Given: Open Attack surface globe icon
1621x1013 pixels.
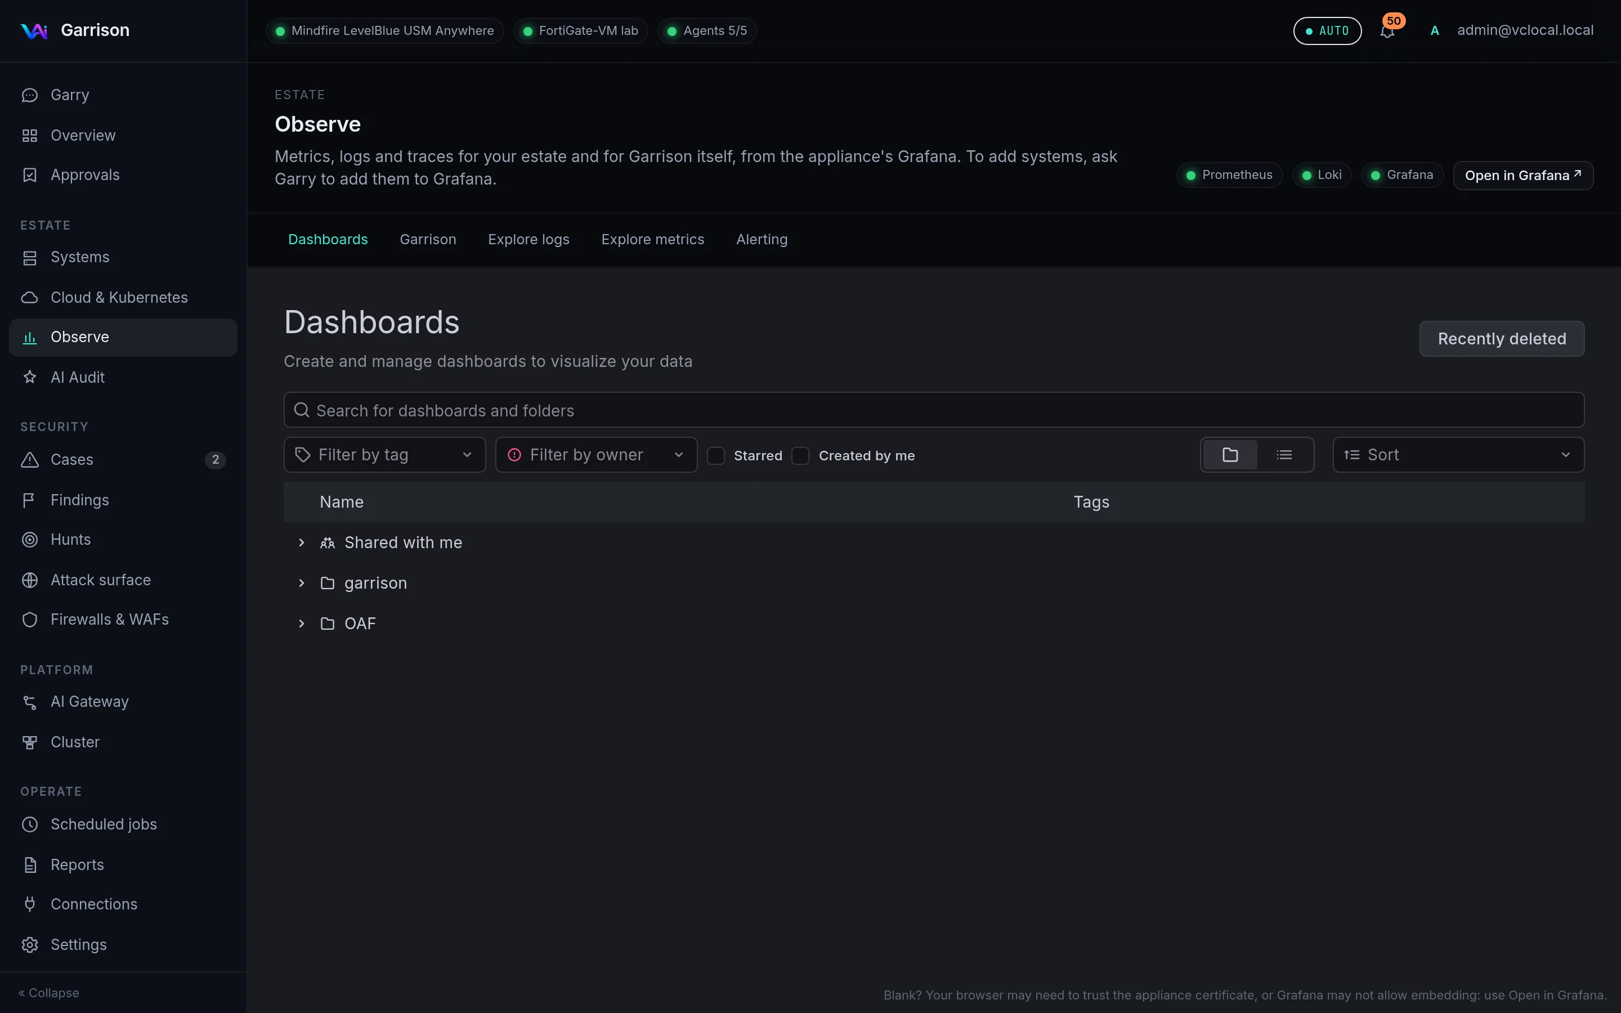Looking at the screenshot, I should (29, 580).
